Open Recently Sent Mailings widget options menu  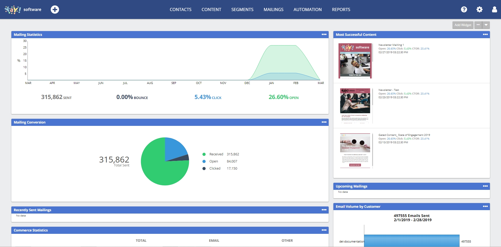324,210
